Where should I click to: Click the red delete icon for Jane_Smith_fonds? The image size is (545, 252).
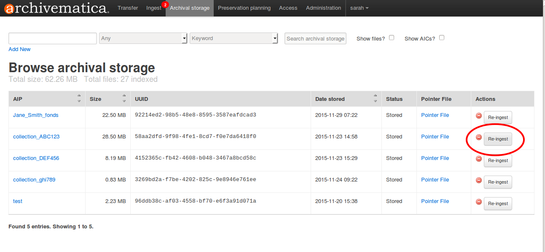coord(478,116)
